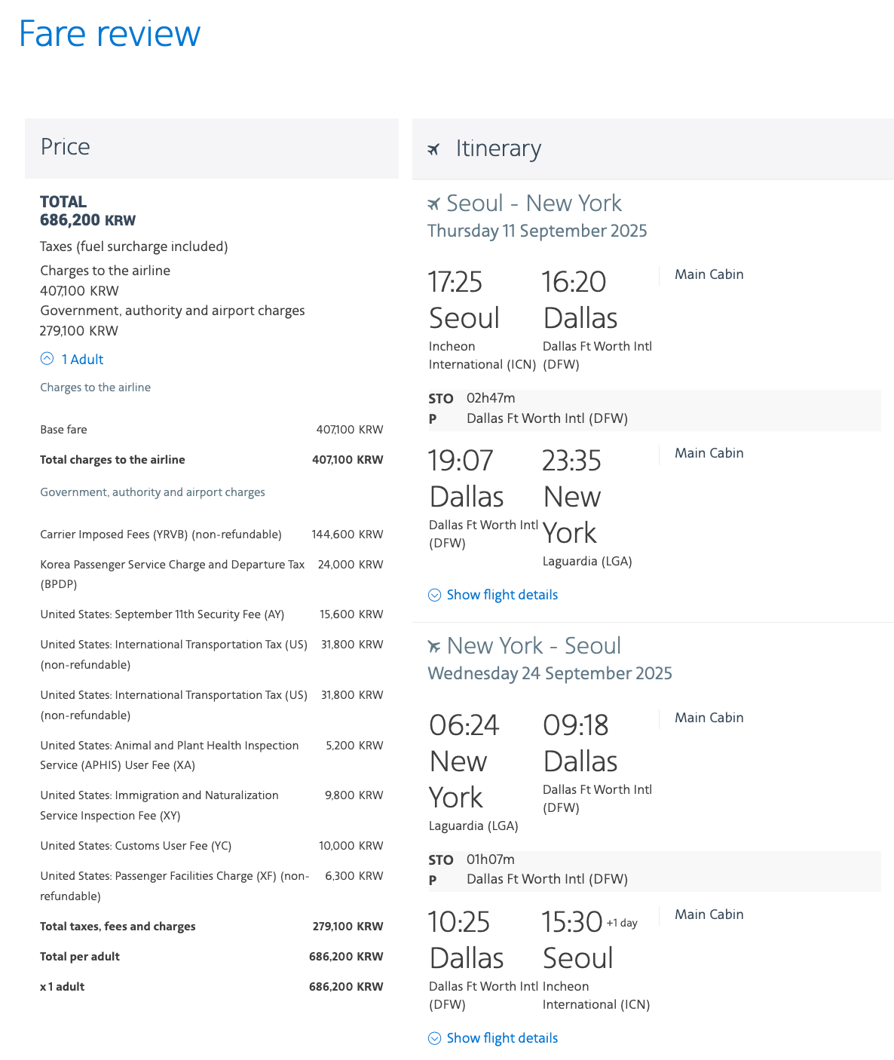Click the Fare review page heading

pyautogui.click(x=110, y=34)
